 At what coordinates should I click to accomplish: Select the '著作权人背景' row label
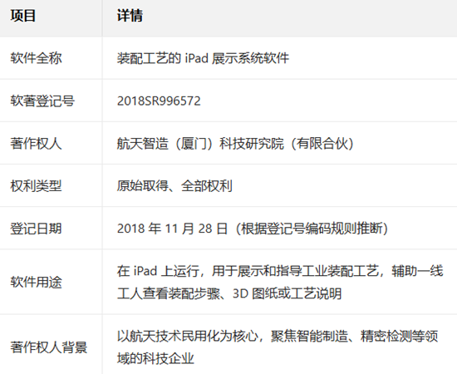pyautogui.click(x=49, y=347)
